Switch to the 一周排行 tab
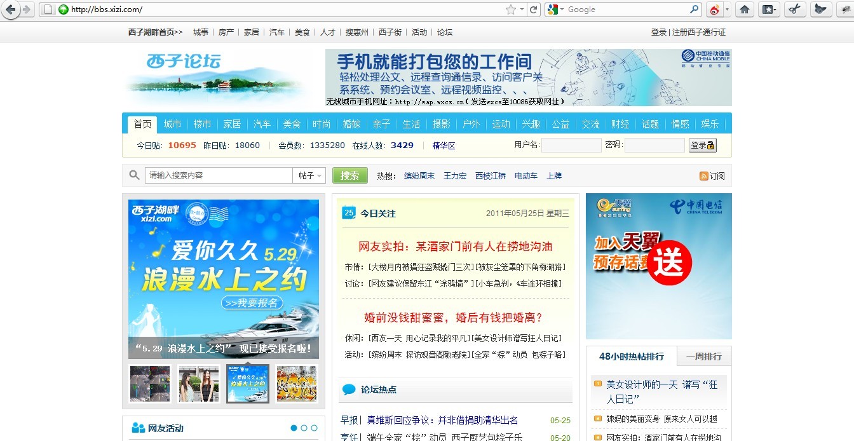 click(704, 356)
